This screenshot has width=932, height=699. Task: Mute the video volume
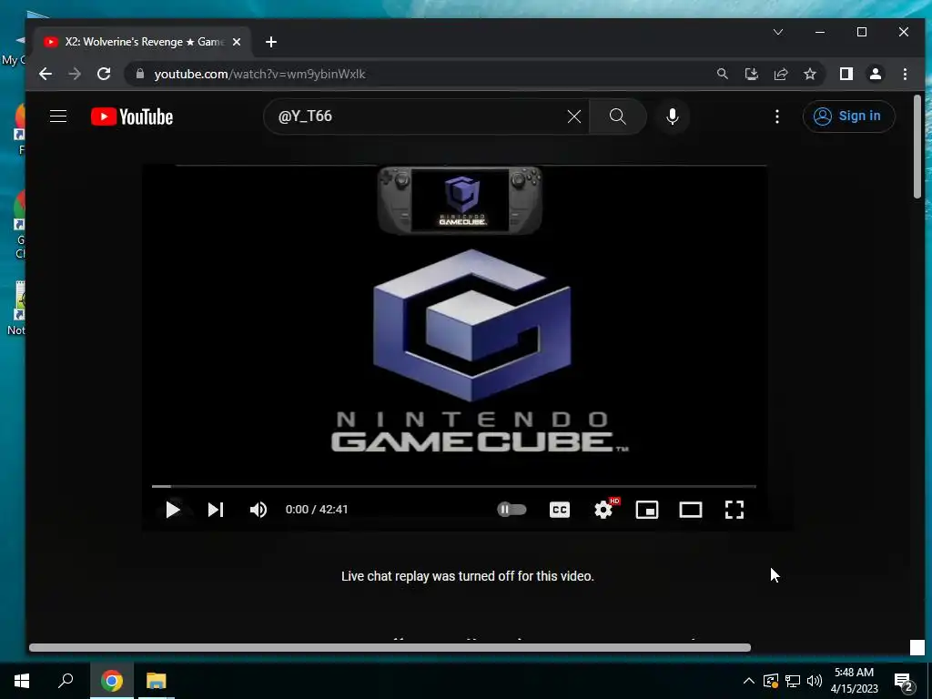[x=258, y=510]
